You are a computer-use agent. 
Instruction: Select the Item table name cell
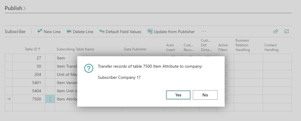point(66,58)
